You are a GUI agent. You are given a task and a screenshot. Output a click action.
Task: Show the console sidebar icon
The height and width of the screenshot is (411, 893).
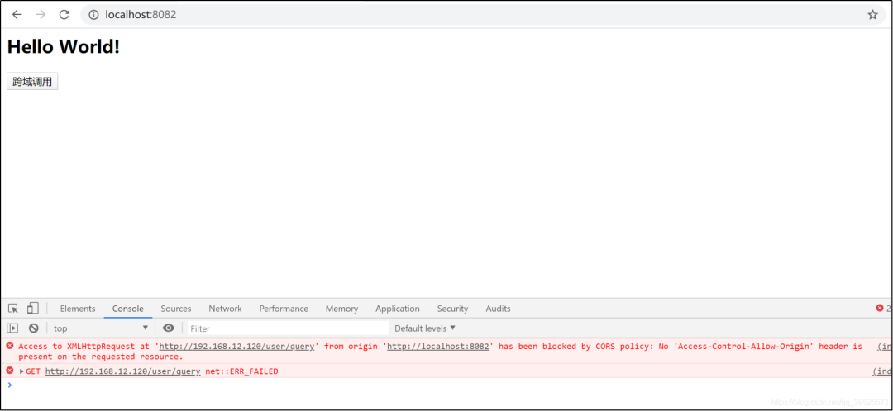[x=12, y=328]
